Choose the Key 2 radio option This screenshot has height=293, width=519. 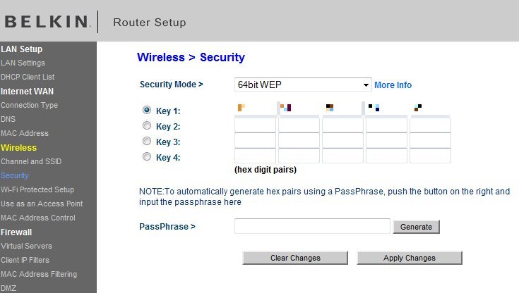[x=147, y=125]
